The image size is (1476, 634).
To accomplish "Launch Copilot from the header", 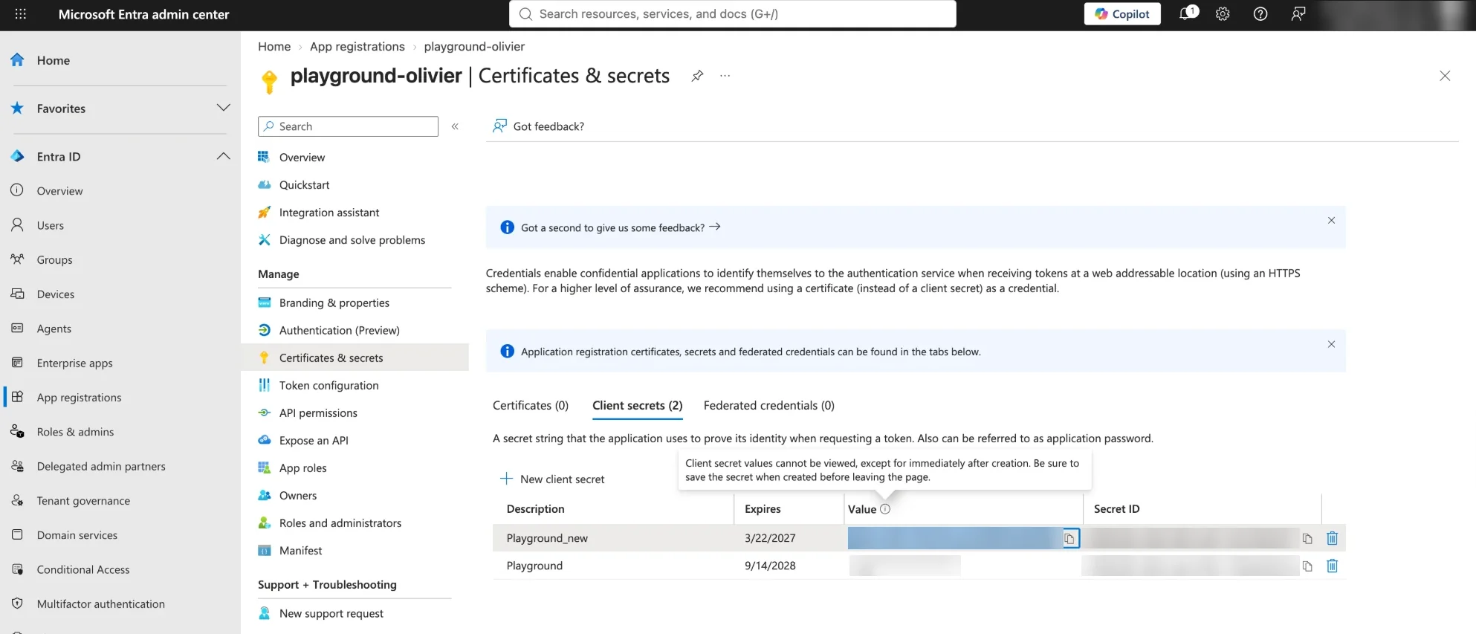I will click(x=1122, y=14).
